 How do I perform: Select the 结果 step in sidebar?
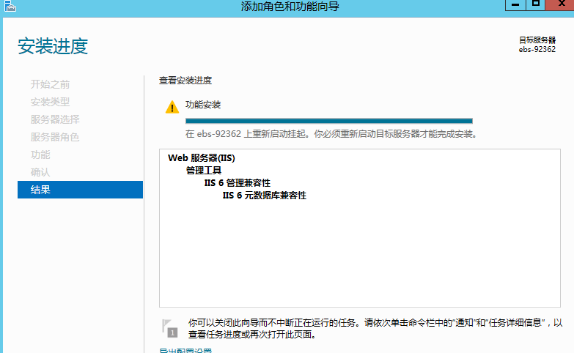click(x=80, y=190)
